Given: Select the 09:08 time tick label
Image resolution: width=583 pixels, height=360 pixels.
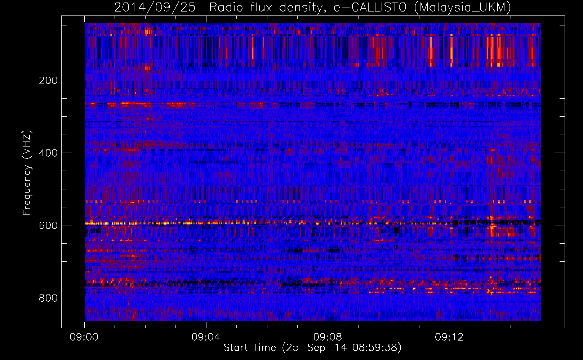Looking at the screenshot, I should tap(328, 337).
